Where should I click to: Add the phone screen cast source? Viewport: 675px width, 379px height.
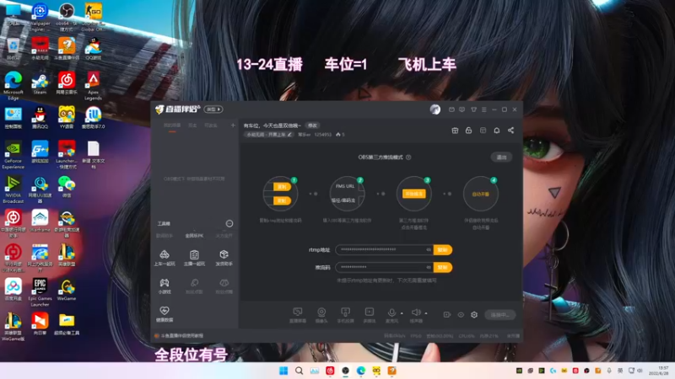[x=345, y=314]
